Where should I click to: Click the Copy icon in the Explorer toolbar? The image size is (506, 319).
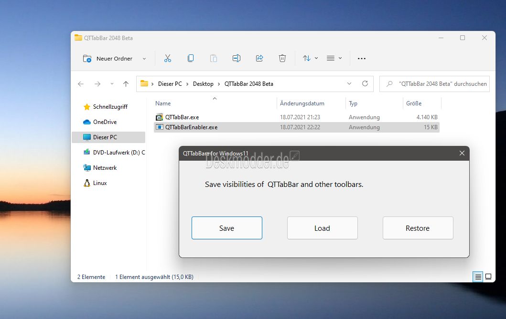[191, 58]
